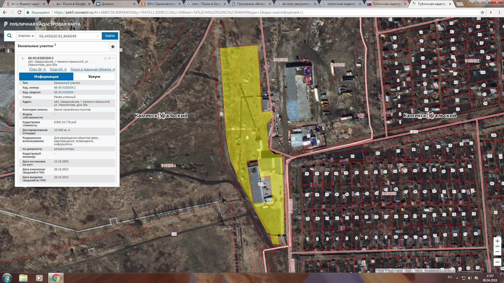504x283 pixels.
Task: Click the status value Ранее учтенный
Action: 65,97
